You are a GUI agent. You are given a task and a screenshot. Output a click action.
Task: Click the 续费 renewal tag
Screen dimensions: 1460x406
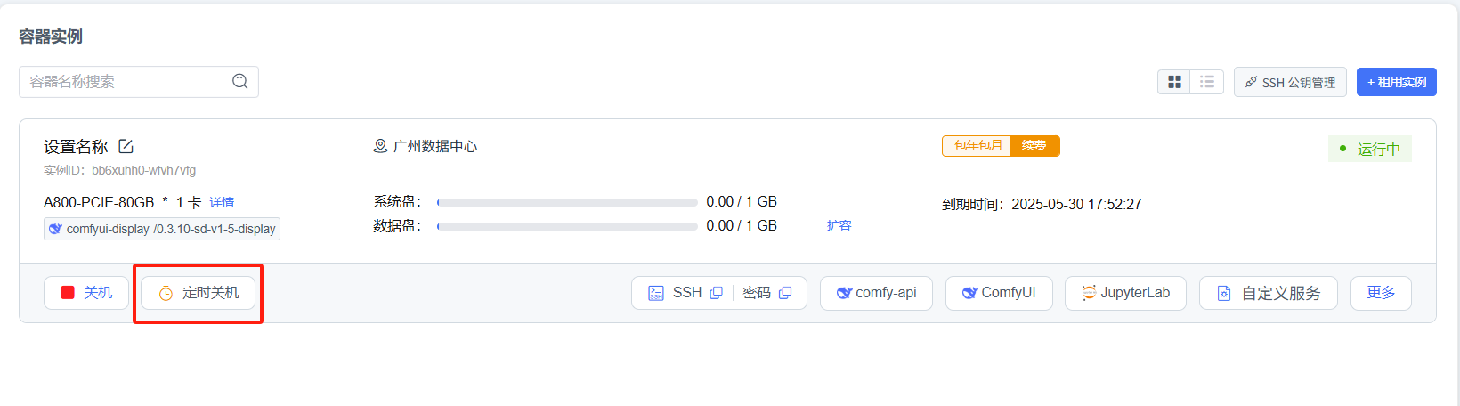pos(1034,146)
